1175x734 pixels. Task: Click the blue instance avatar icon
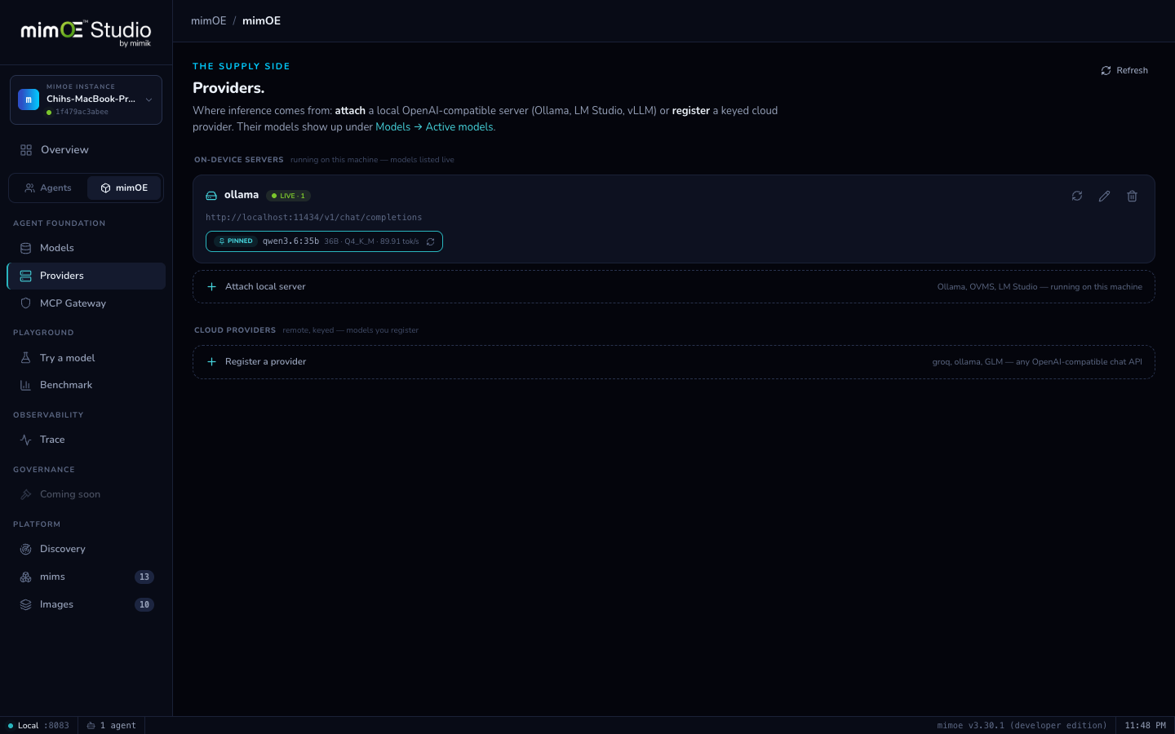pyautogui.click(x=29, y=99)
